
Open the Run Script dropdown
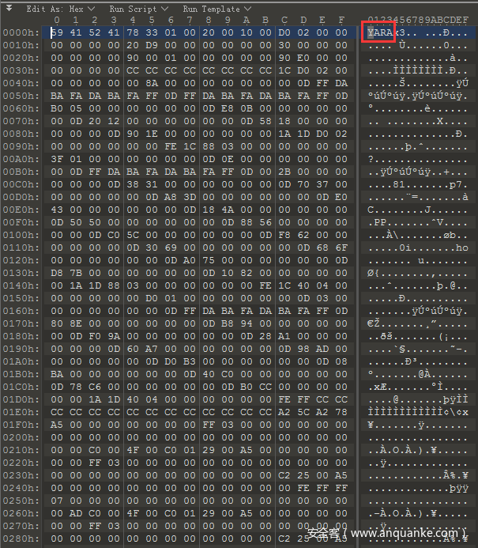pyautogui.click(x=139, y=9)
